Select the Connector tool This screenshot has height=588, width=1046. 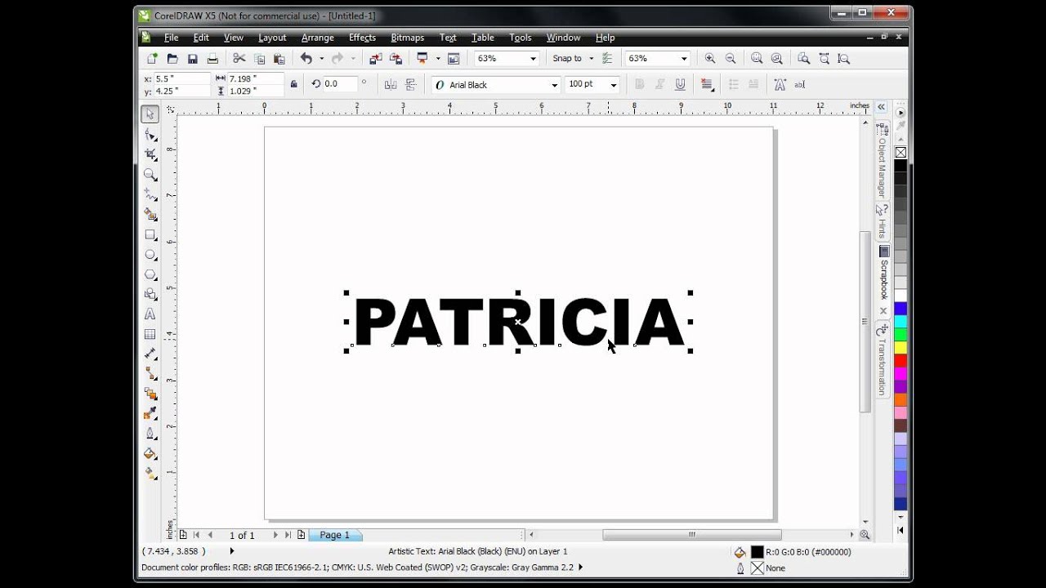[150, 373]
